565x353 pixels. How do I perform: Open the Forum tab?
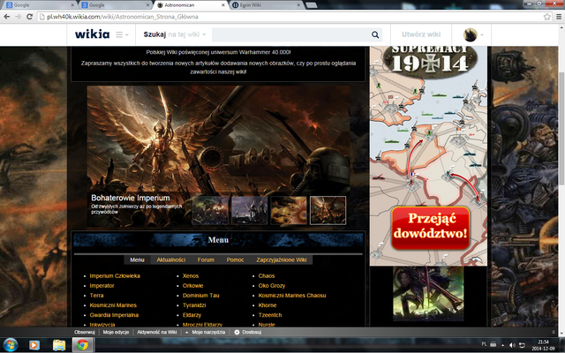tap(206, 259)
